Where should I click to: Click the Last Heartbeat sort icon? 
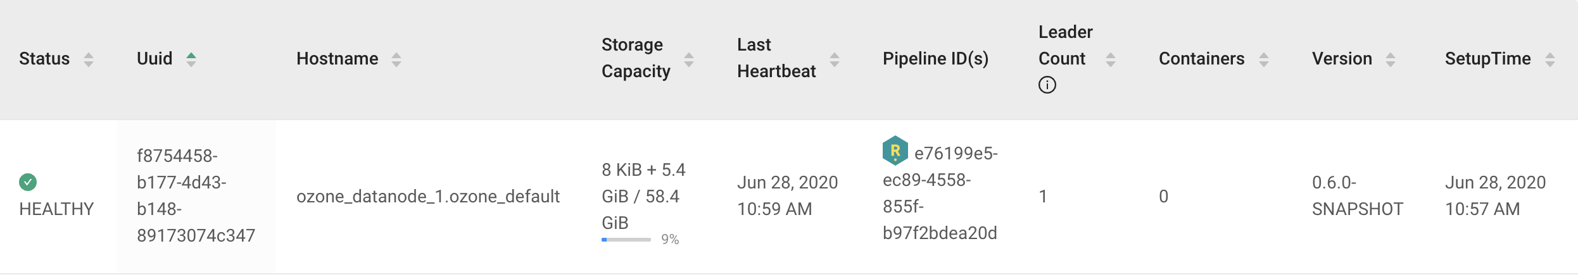(x=835, y=59)
